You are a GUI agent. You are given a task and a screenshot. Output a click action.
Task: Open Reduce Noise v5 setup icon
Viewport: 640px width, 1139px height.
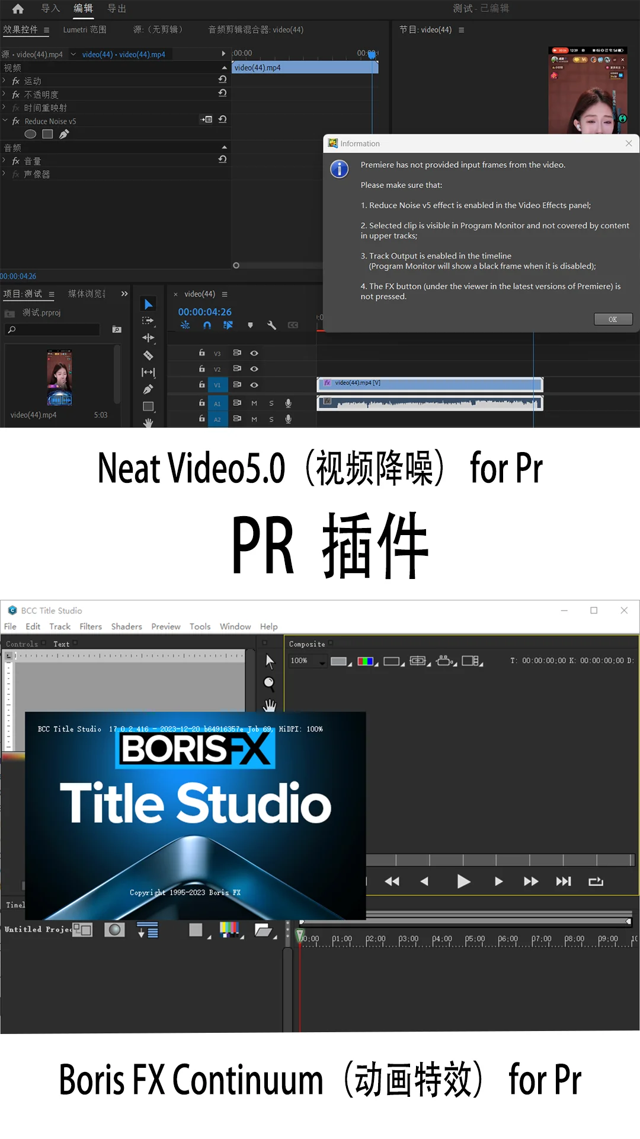tap(206, 119)
